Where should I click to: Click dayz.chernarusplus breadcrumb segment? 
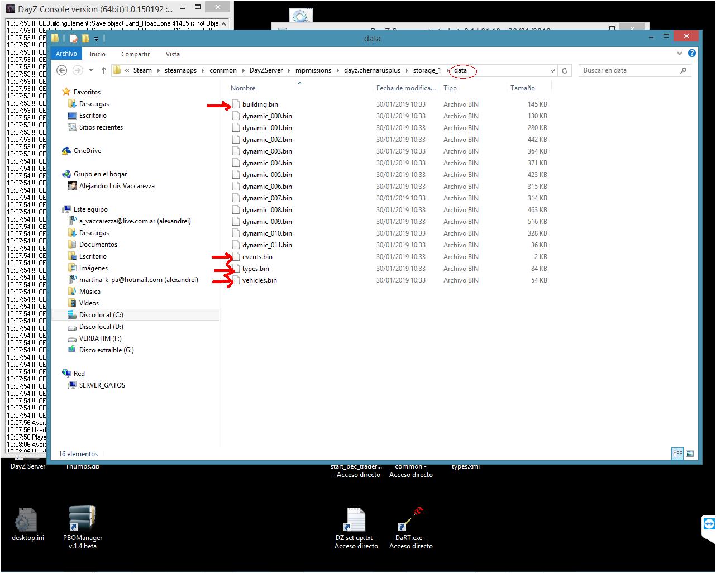click(373, 70)
